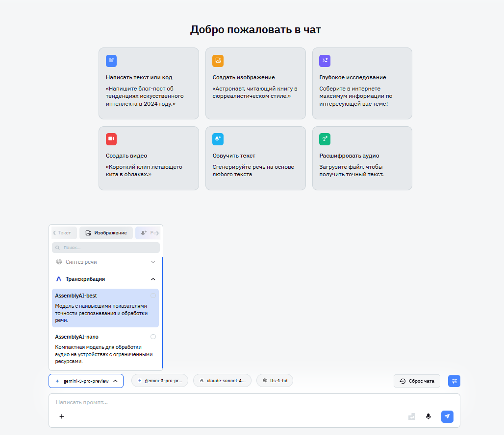Switch to the Изображение tab
This screenshot has width=504, height=435.
(106, 233)
